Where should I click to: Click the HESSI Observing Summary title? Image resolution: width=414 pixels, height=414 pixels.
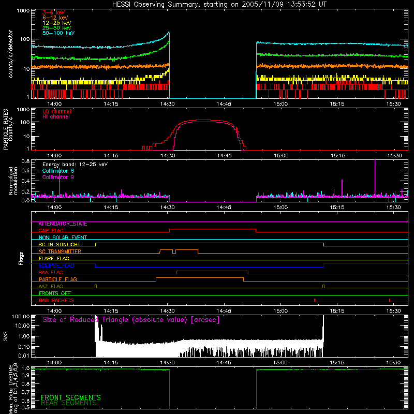coord(219,5)
